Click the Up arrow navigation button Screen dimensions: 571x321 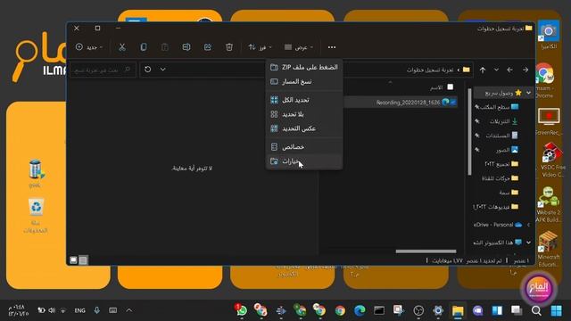pos(483,70)
